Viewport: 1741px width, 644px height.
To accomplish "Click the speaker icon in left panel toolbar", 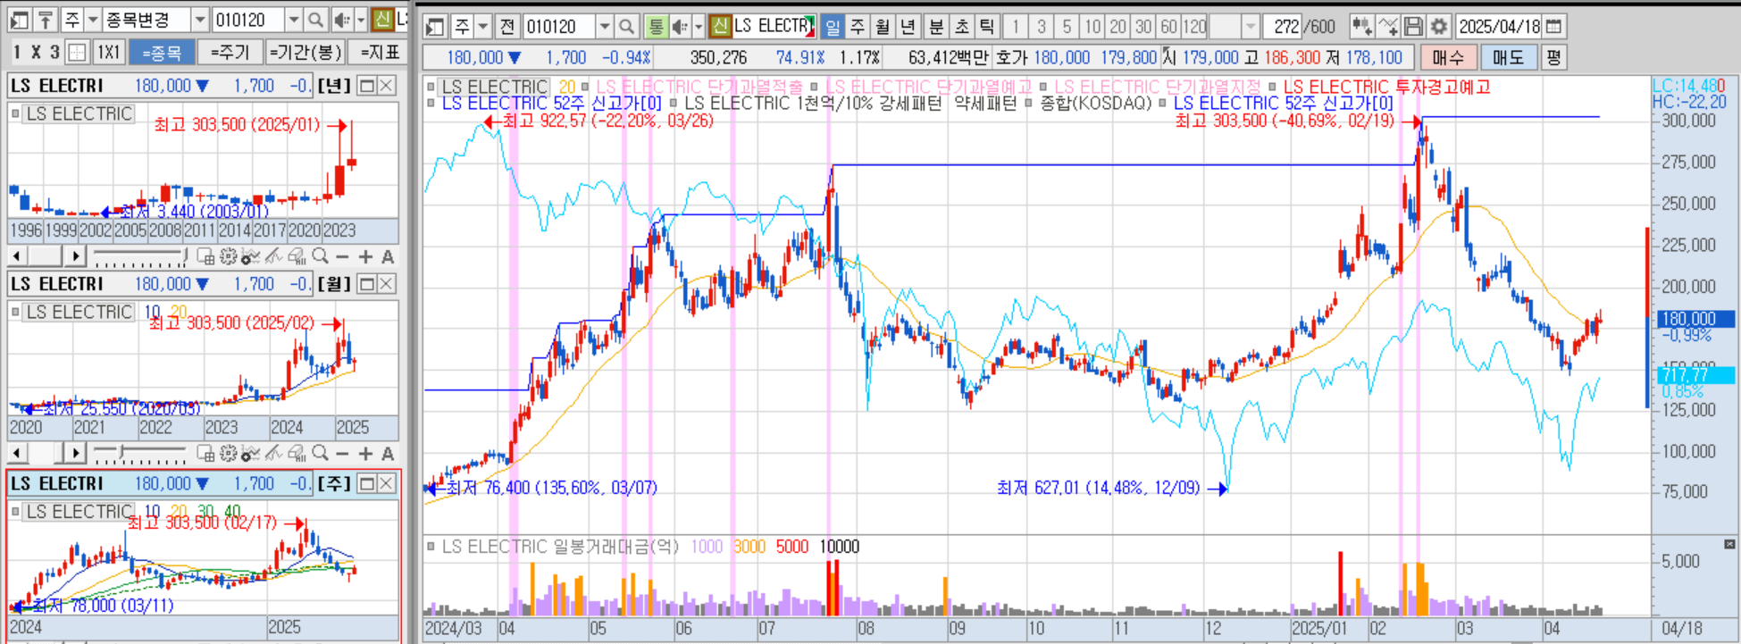I will [341, 20].
